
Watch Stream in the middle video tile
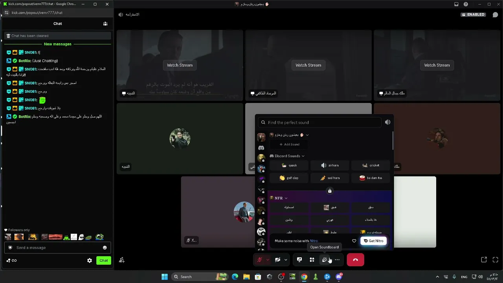click(308, 65)
